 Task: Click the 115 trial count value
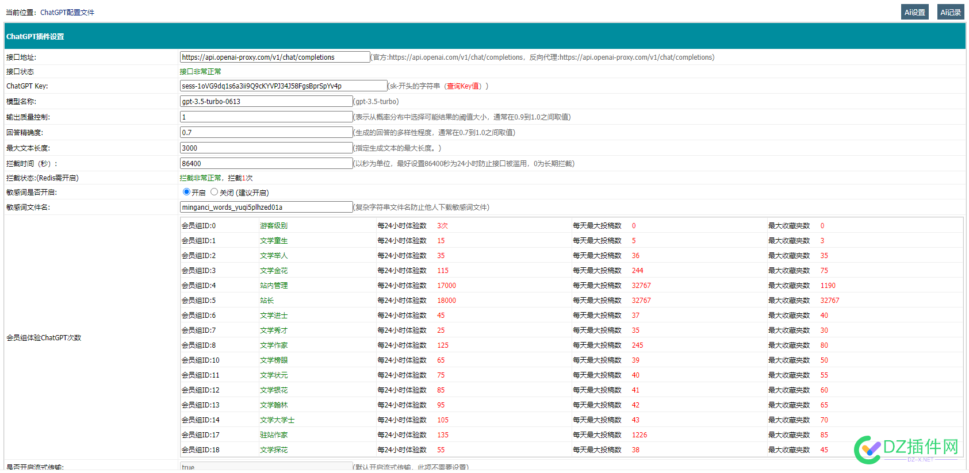coord(443,271)
